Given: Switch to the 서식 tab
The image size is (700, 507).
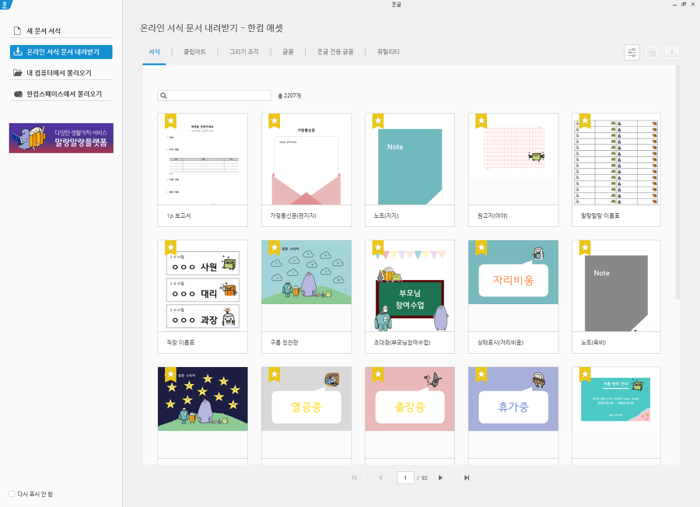Looking at the screenshot, I should [x=154, y=52].
